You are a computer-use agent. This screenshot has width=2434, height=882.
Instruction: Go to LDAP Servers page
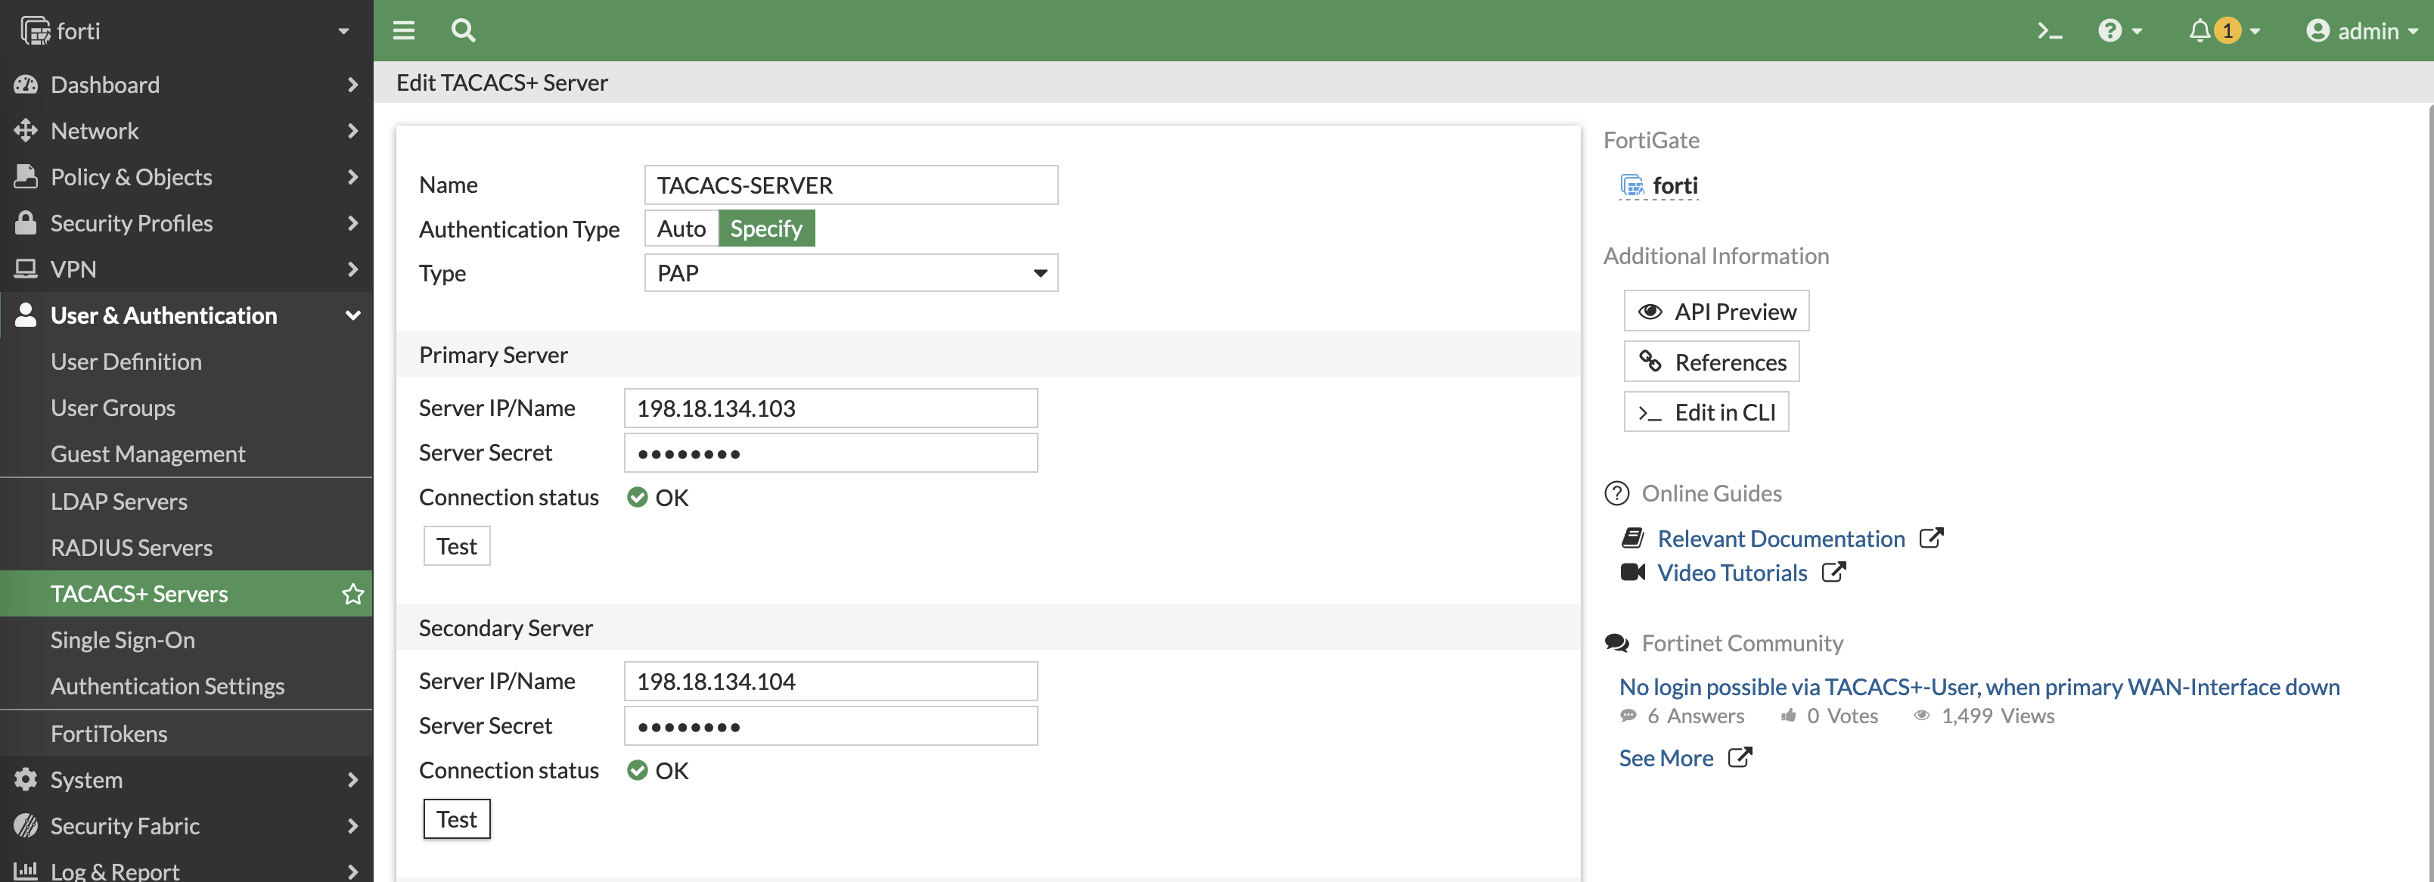[119, 501]
